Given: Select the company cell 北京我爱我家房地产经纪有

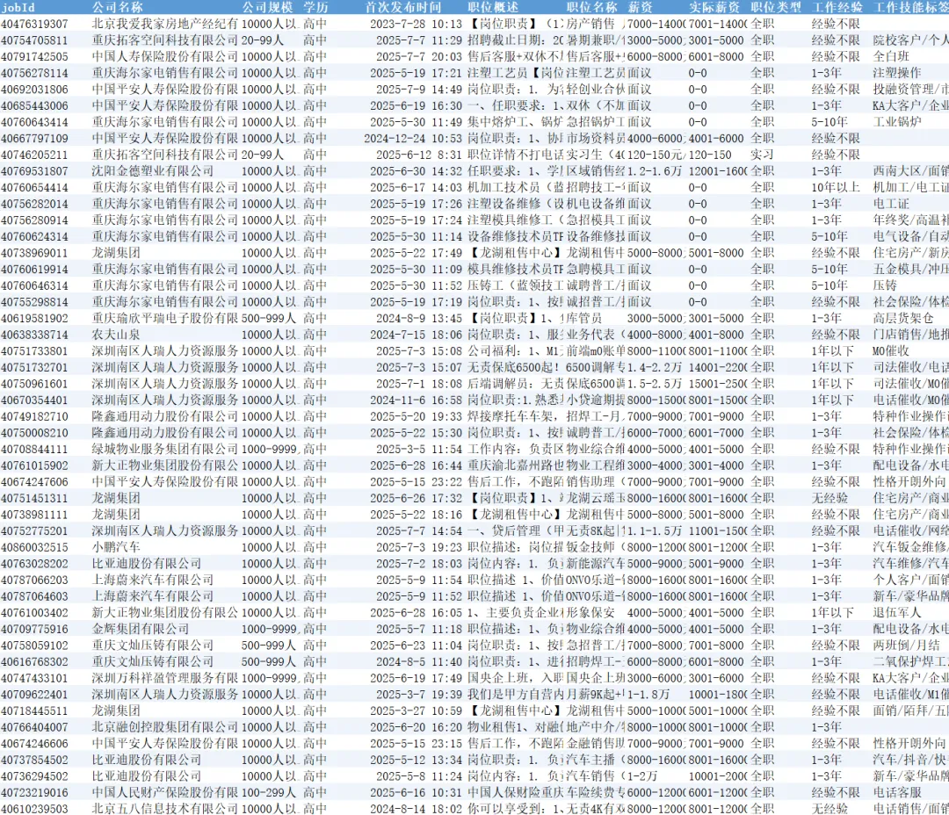Looking at the screenshot, I should 165,24.
